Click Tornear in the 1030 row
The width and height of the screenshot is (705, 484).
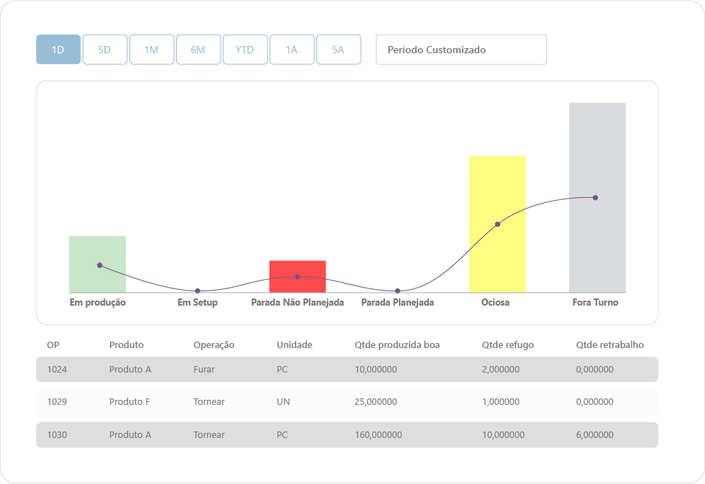point(209,435)
